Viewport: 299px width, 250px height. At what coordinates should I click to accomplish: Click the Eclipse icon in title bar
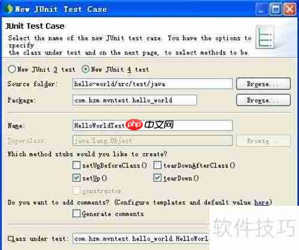[x=9, y=9]
